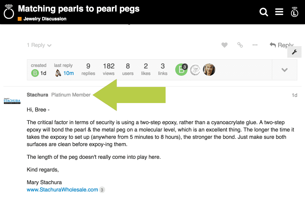The image size is (305, 203).
Task: Click the topic title heading
Action: point(79,8)
